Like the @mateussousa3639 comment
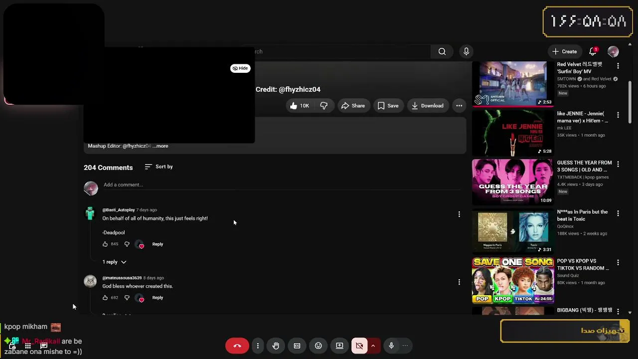Image resolution: width=638 pixels, height=359 pixels. point(105,298)
